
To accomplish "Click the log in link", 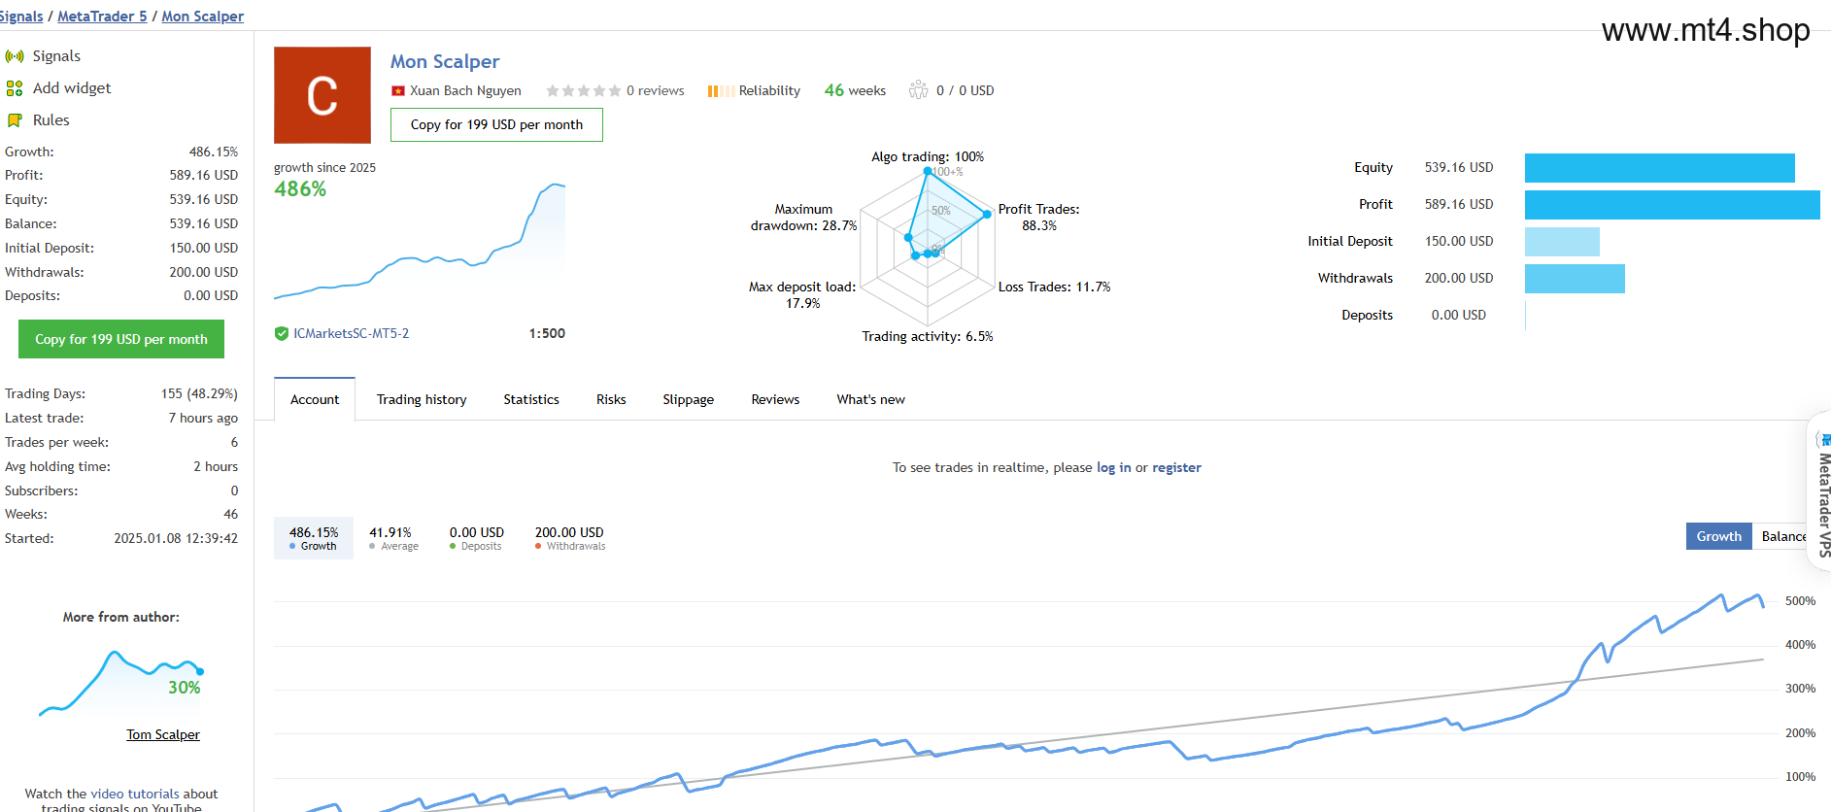I will point(1114,467).
